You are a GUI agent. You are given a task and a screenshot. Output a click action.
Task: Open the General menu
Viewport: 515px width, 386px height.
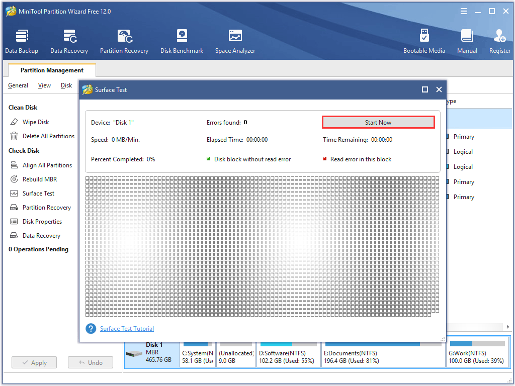pyautogui.click(x=18, y=85)
